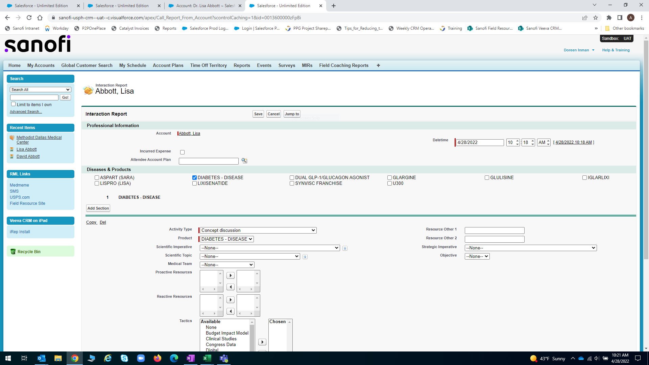Viewport: 649px width, 365px height.
Task: Open Objective dropdown
Action: [477, 257]
